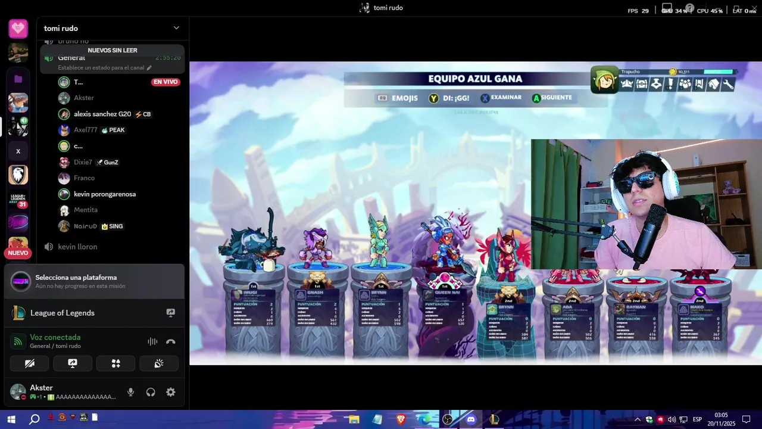Click the friends group icon in game
Viewport: 762px width, 429px height.
click(685, 84)
